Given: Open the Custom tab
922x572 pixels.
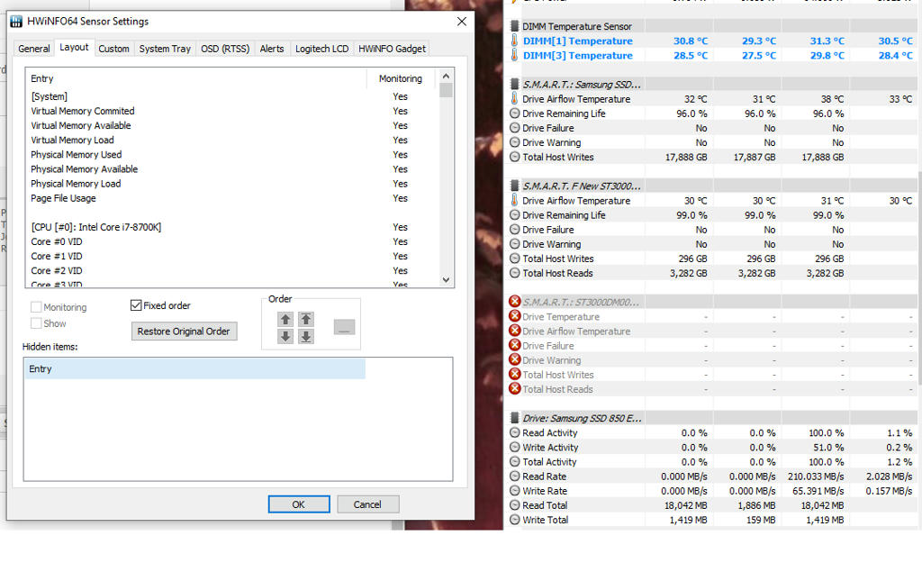Looking at the screenshot, I should click(x=113, y=49).
